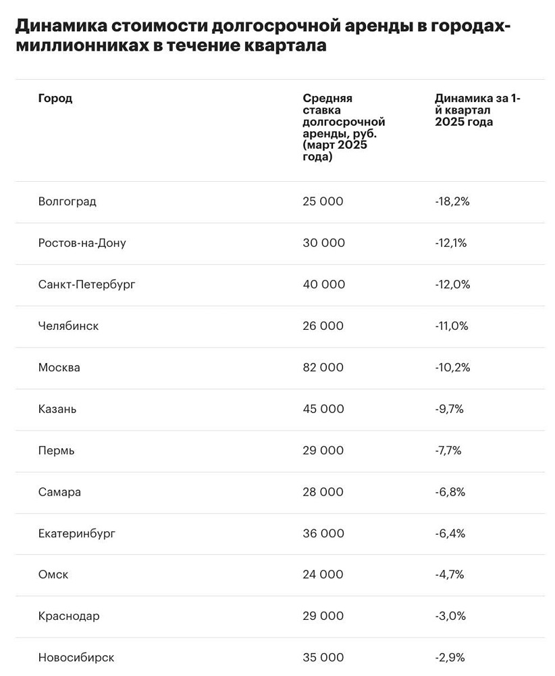The height and width of the screenshot is (676, 555).
Task: Select Омск in the city list
Action: pyautogui.click(x=54, y=575)
